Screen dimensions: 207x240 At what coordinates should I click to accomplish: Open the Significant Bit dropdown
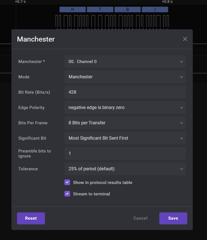(x=125, y=138)
